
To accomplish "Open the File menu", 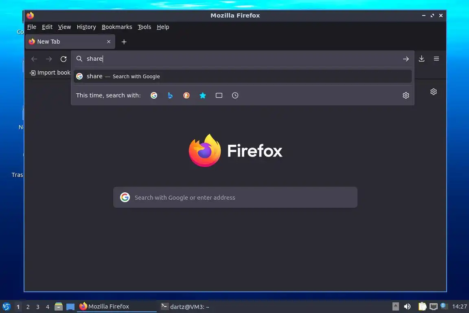I will (32, 27).
